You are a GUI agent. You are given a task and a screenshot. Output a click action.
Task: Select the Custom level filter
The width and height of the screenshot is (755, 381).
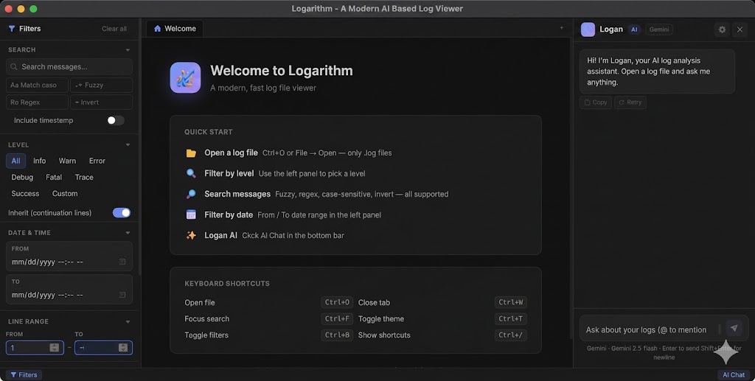point(65,193)
